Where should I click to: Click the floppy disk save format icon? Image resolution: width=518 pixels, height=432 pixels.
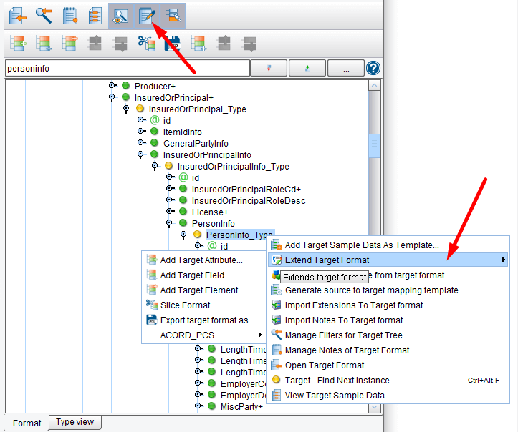coord(172,44)
